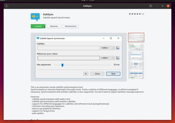Click '- support for drag & drop' line
This screenshot has width=175, height=123.
coord(43,111)
